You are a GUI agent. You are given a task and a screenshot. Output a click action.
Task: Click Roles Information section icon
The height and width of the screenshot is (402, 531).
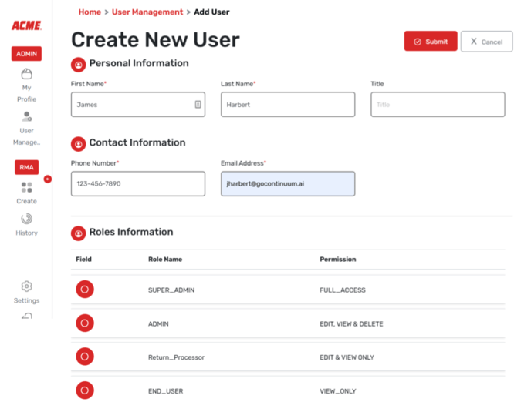coord(78,233)
